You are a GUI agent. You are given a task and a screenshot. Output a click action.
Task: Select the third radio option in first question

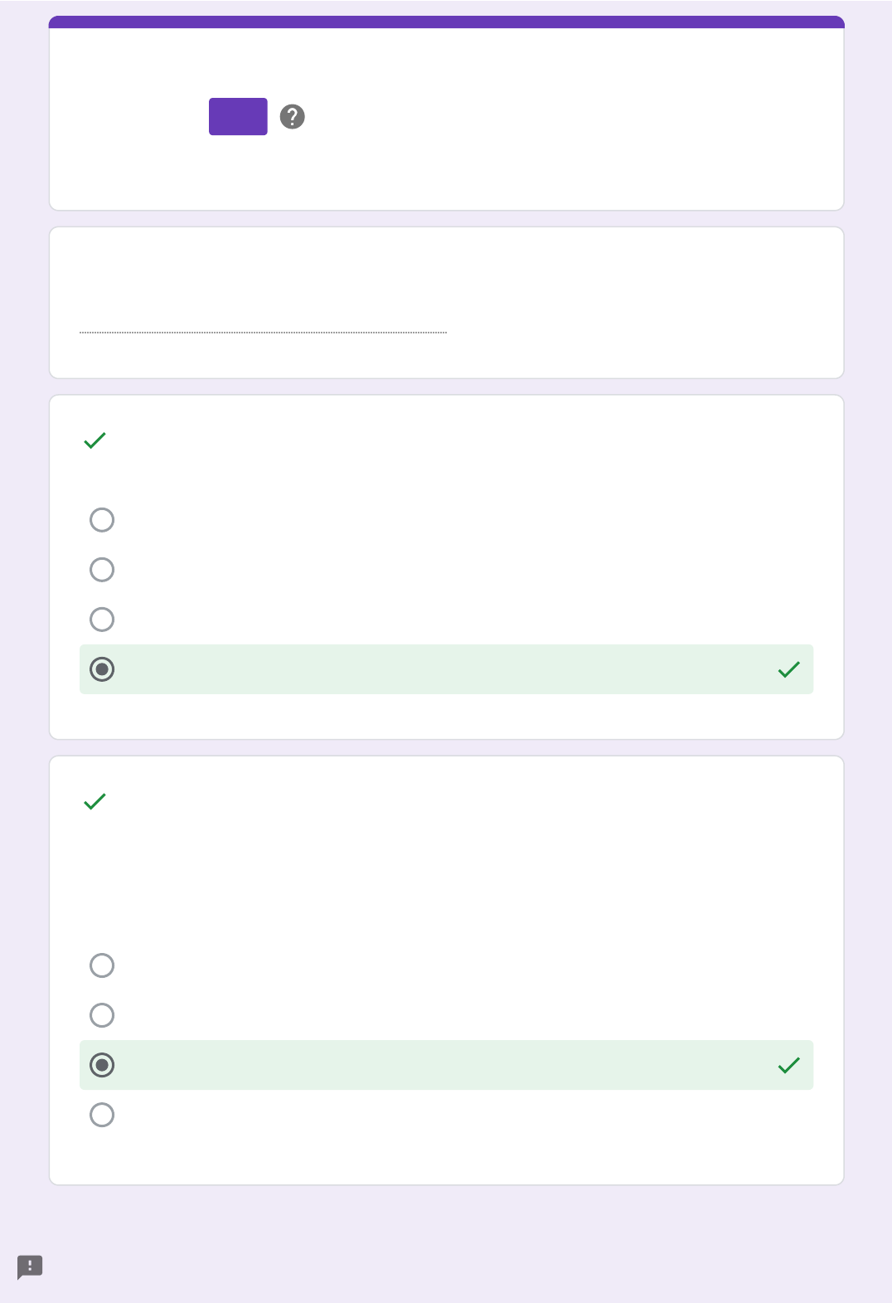102,620
